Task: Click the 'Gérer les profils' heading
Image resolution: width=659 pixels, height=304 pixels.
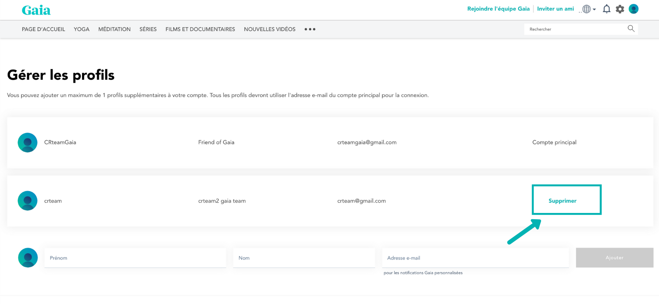Action: (x=61, y=75)
